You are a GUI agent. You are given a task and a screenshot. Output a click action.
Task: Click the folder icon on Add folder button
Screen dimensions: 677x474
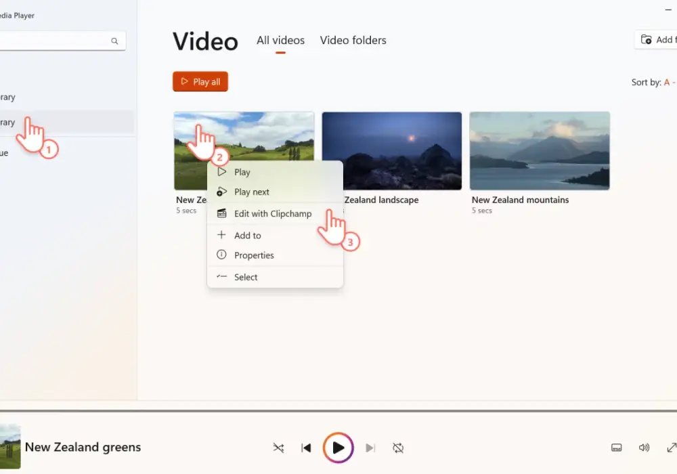[x=646, y=40]
